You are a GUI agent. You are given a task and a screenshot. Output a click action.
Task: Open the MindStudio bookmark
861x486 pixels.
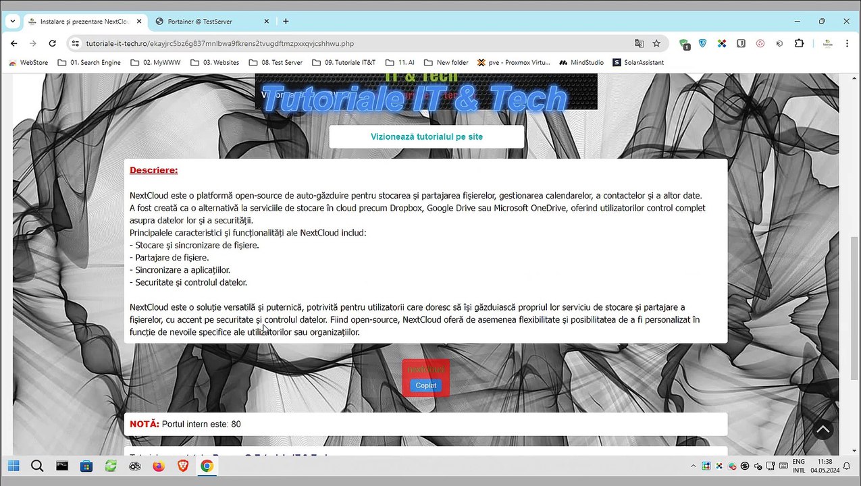[x=582, y=62]
